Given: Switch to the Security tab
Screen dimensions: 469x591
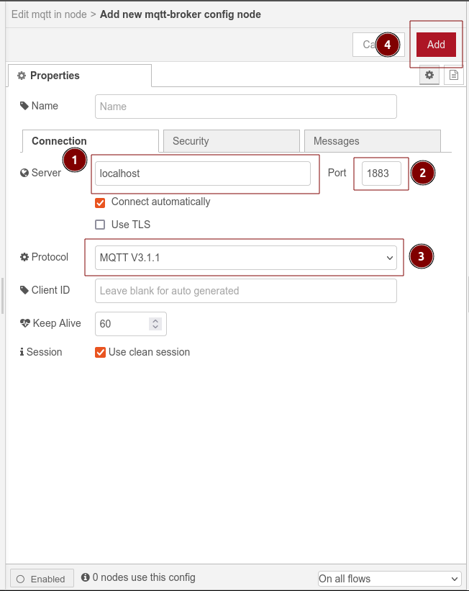Looking at the screenshot, I should [231, 141].
